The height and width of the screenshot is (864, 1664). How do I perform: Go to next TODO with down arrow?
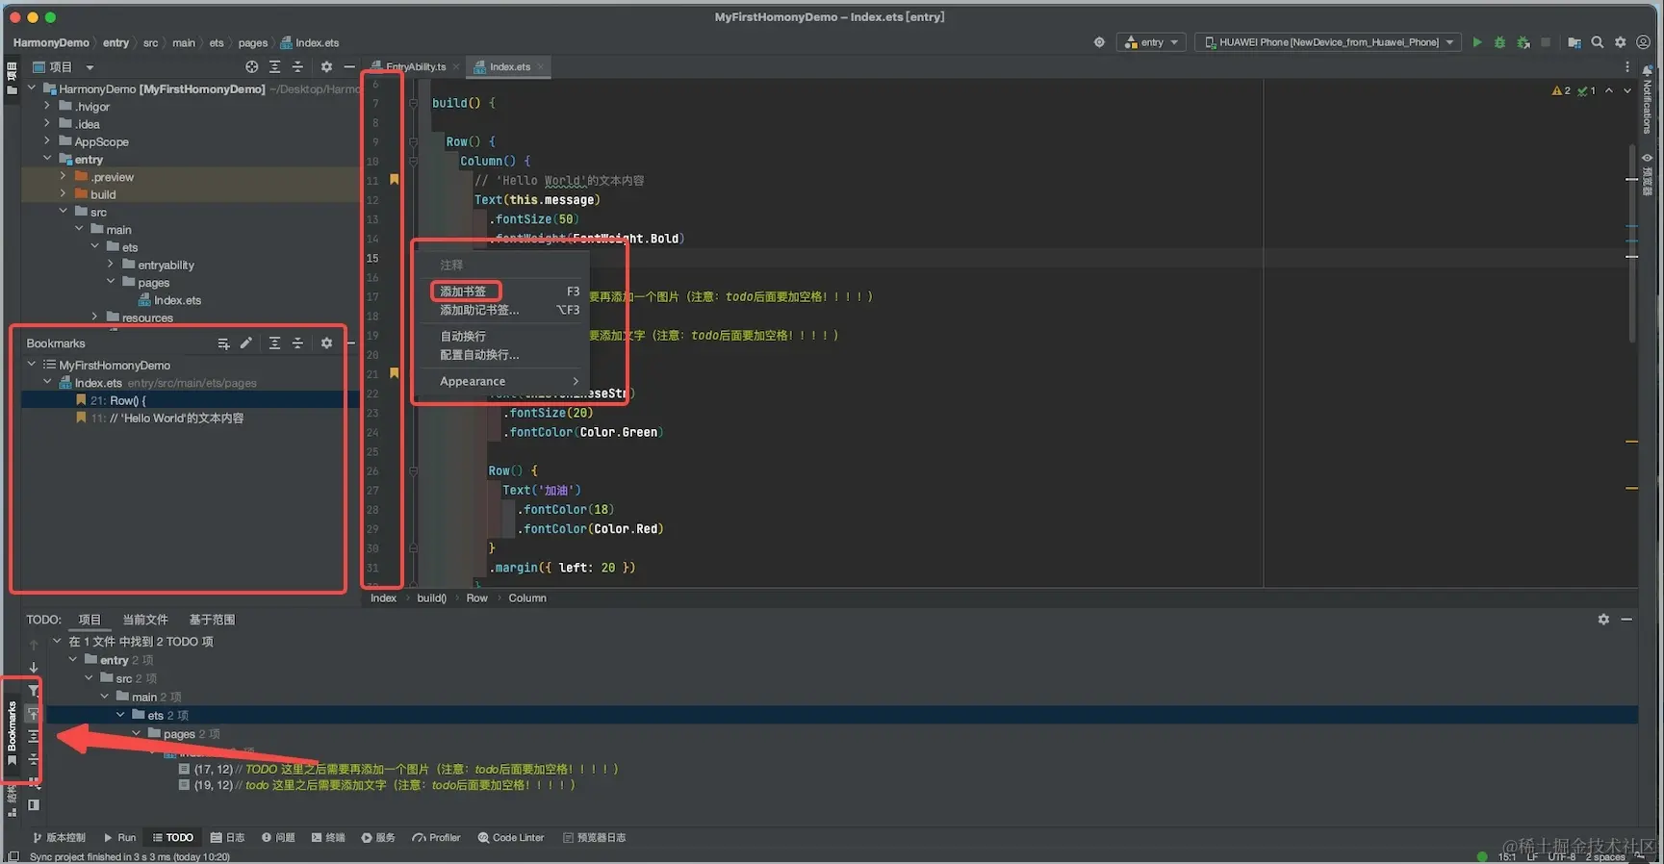click(34, 667)
